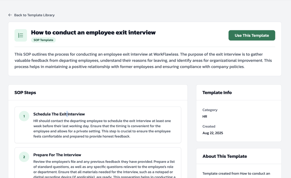Click the SOP Steps section heading
The height and width of the screenshot is (178, 291).
[x=25, y=92]
